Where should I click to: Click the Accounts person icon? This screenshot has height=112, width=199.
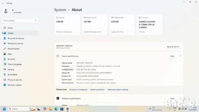click(5, 59)
